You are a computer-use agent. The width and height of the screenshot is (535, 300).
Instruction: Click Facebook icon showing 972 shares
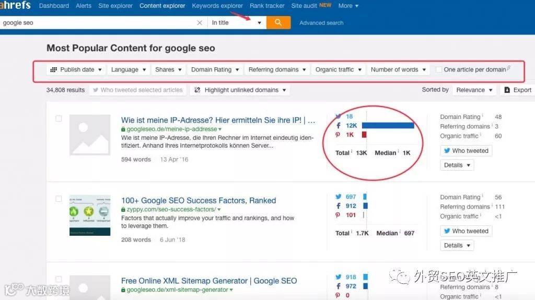pos(338,286)
